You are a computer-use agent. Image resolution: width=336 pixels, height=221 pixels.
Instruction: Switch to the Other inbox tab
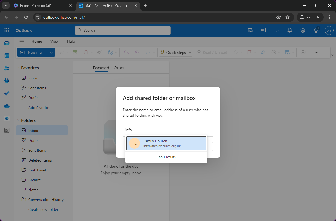tap(119, 68)
